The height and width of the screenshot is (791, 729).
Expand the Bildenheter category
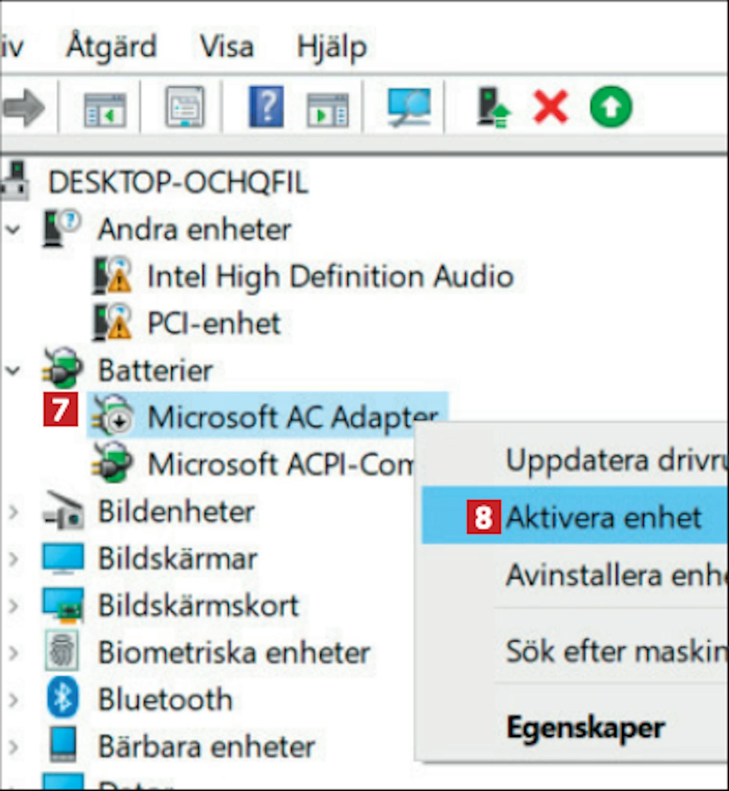pyautogui.click(x=14, y=512)
